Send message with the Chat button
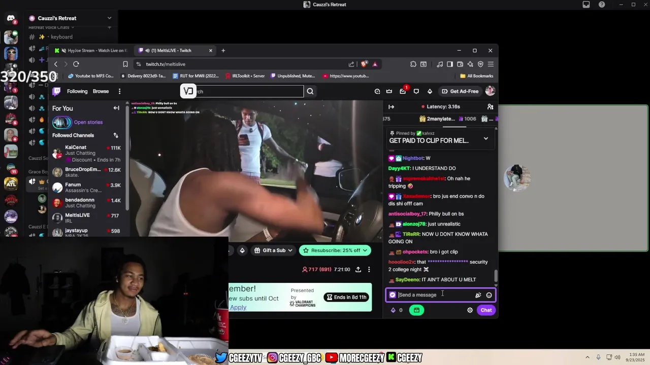 pyautogui.click(x=486, y=310)
